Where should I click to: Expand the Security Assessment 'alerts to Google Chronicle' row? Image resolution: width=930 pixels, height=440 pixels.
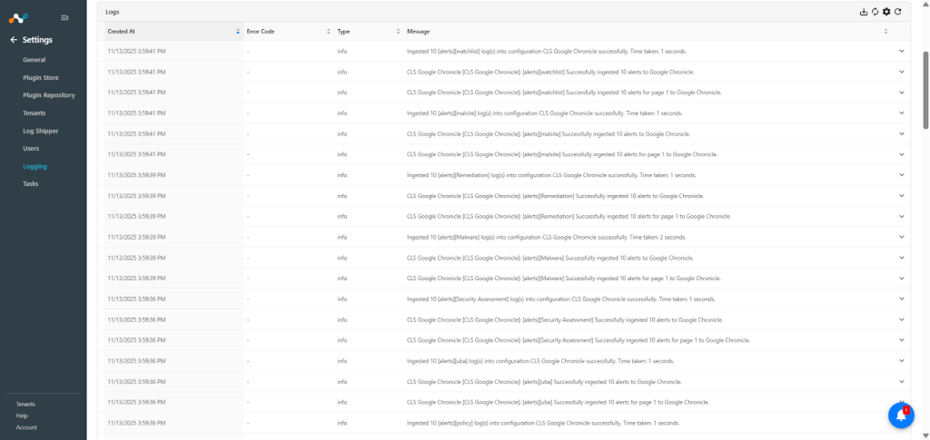pos(902,319)
